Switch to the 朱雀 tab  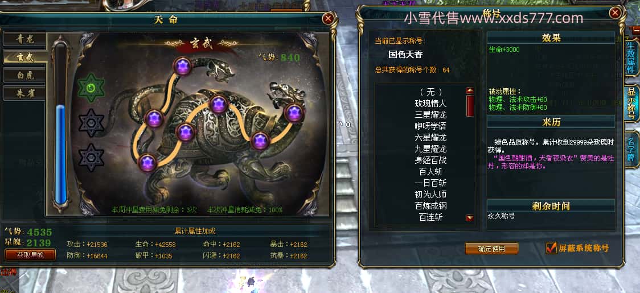(x=25, y=93)
